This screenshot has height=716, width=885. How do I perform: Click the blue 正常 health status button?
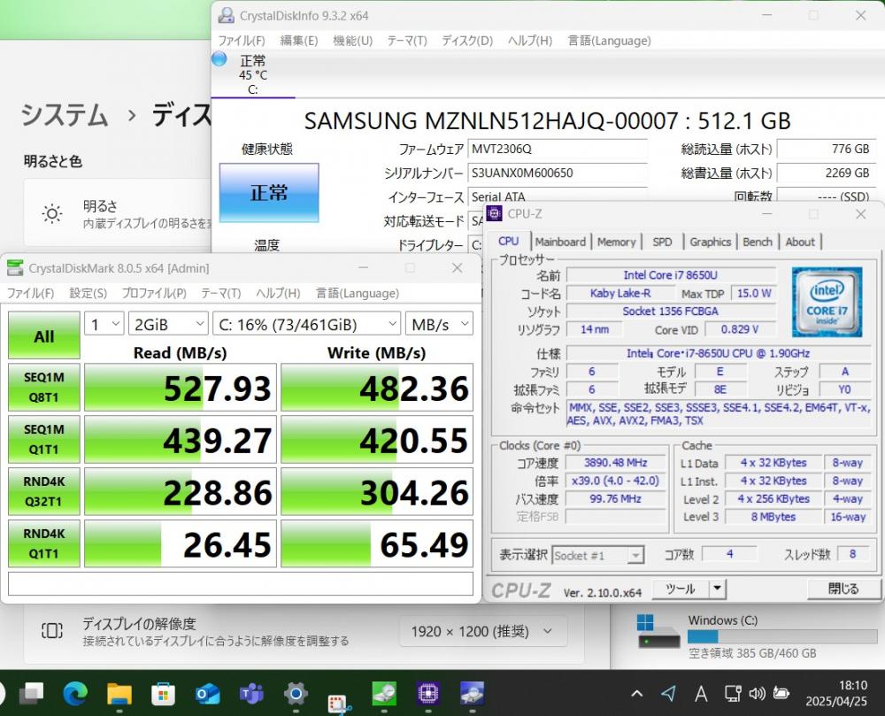[269, 193]
